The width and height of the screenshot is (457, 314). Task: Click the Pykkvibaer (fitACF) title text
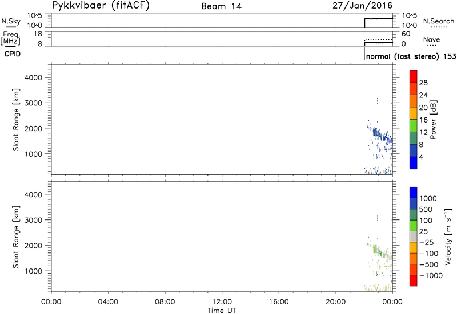tap(101, 6)
